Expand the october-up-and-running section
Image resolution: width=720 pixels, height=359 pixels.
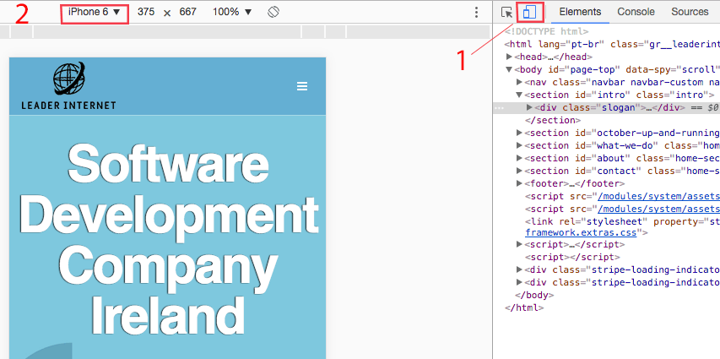[519, 133]
